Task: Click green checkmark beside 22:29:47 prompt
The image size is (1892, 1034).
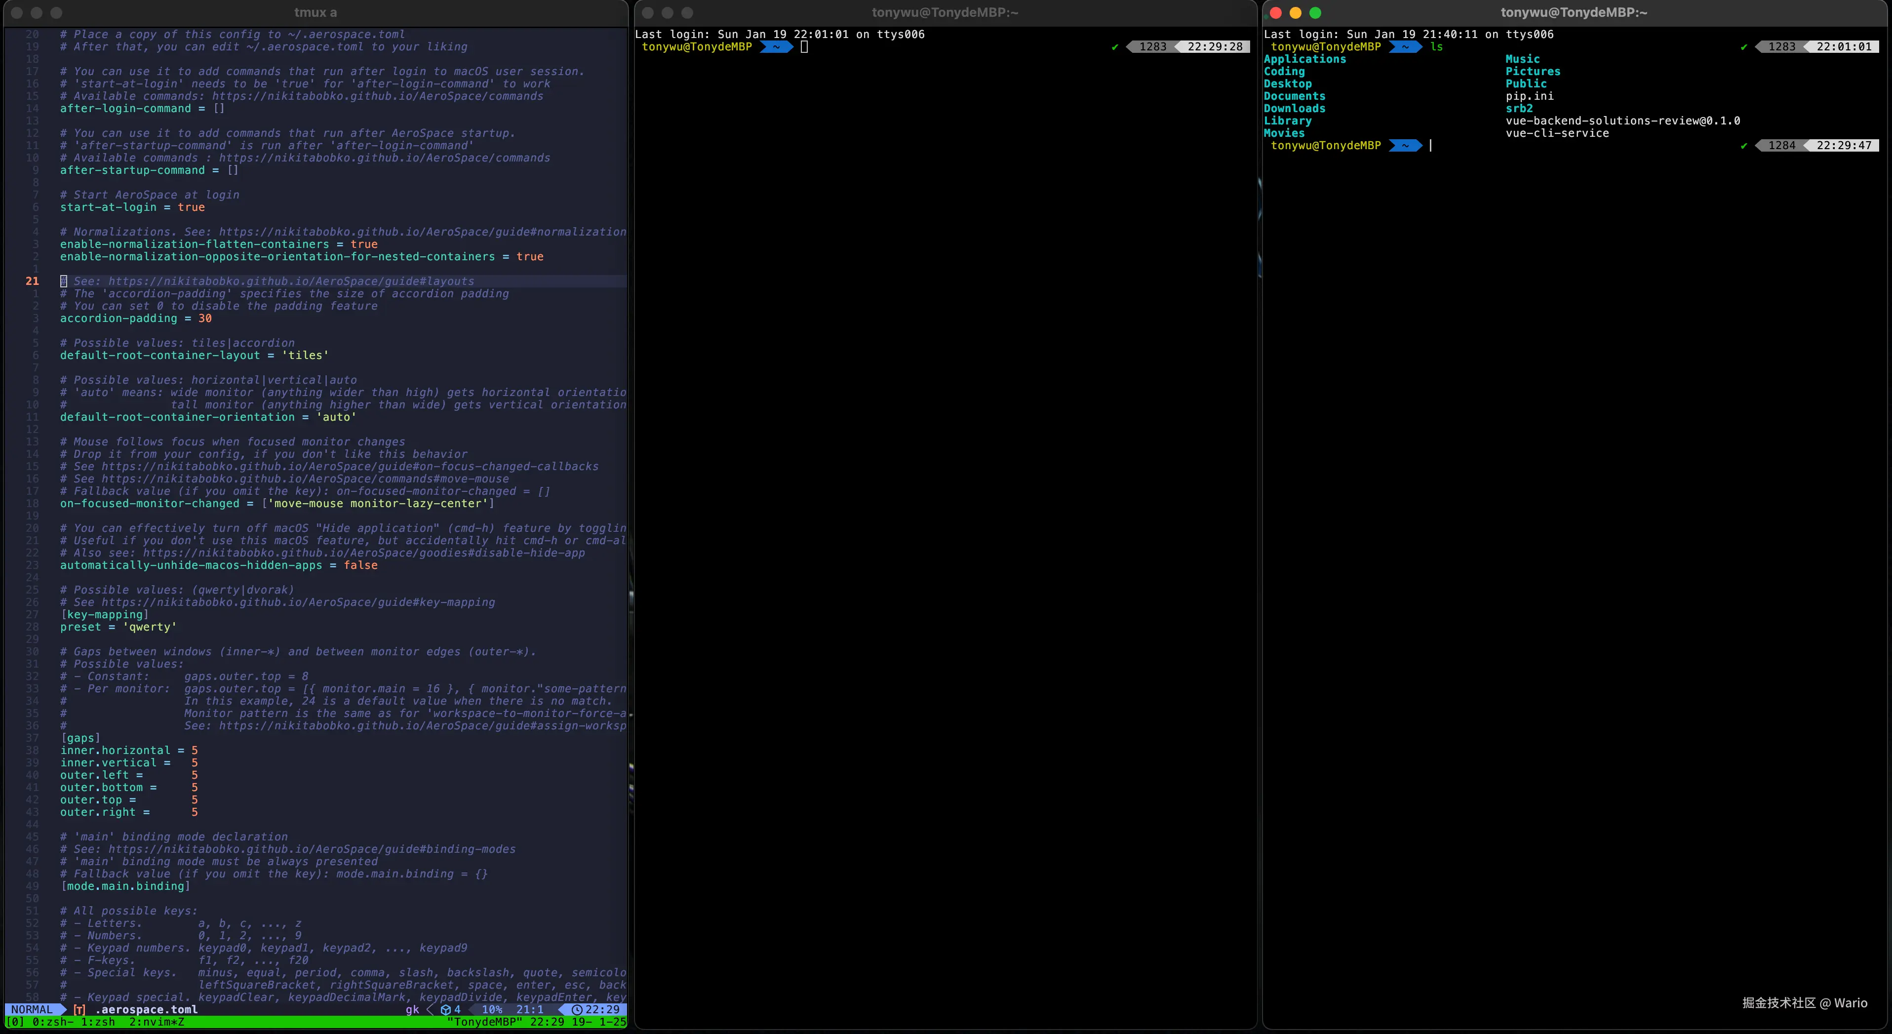Action: tap(1744, 145)
